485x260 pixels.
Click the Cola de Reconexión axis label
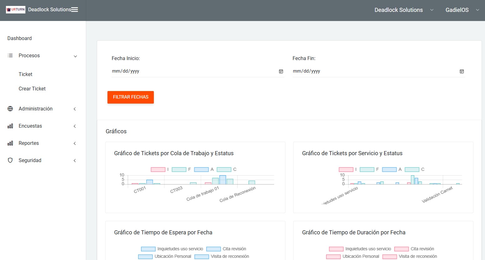pyautogui.click(x=237, y=194)
